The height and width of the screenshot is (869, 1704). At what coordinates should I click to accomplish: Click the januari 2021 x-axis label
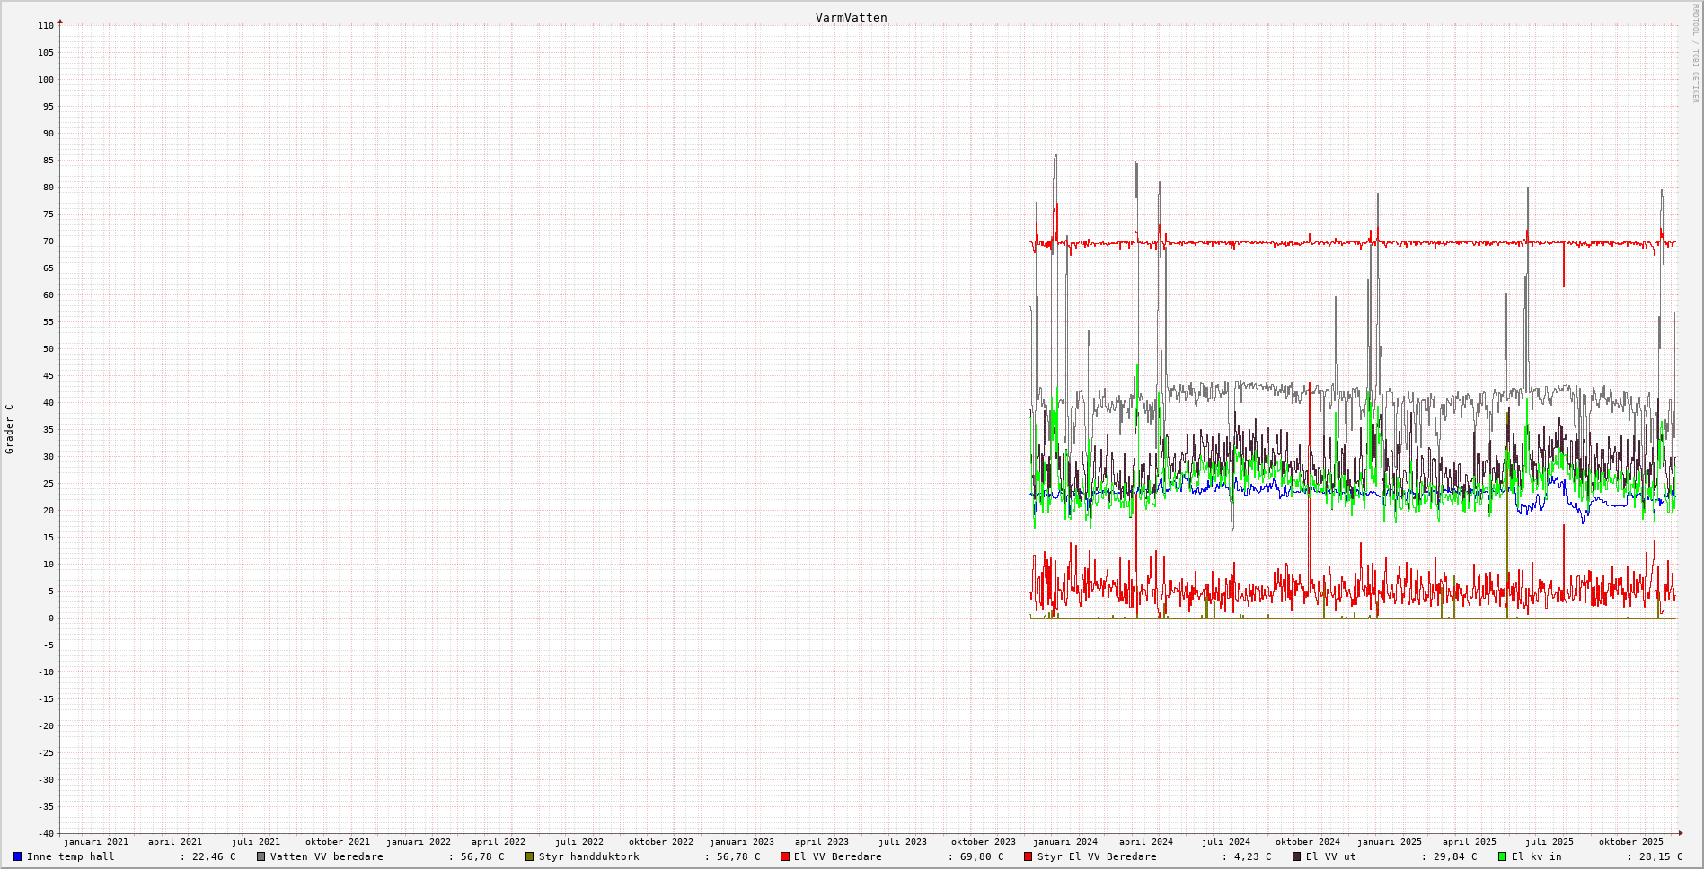coord(95,842)
